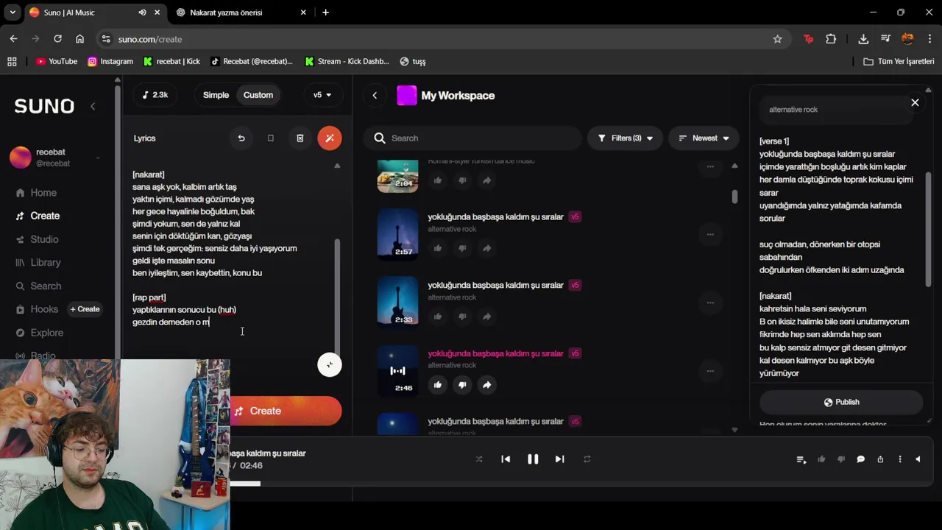
Task: Pause the playing song
Action: click(533, 459)
